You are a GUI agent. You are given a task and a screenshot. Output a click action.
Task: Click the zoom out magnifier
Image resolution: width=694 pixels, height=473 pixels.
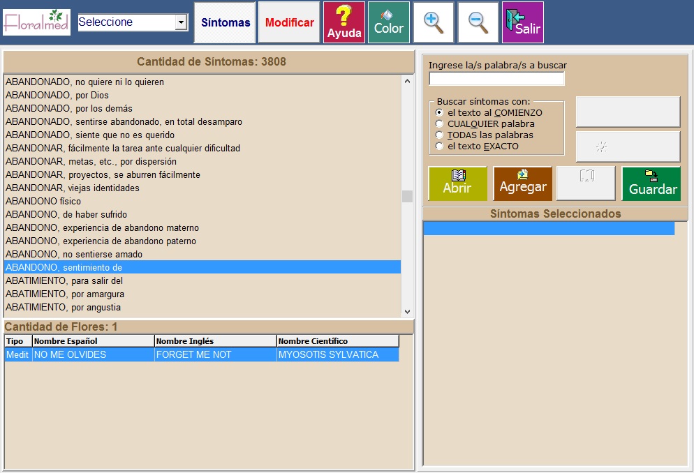[478, 22]
